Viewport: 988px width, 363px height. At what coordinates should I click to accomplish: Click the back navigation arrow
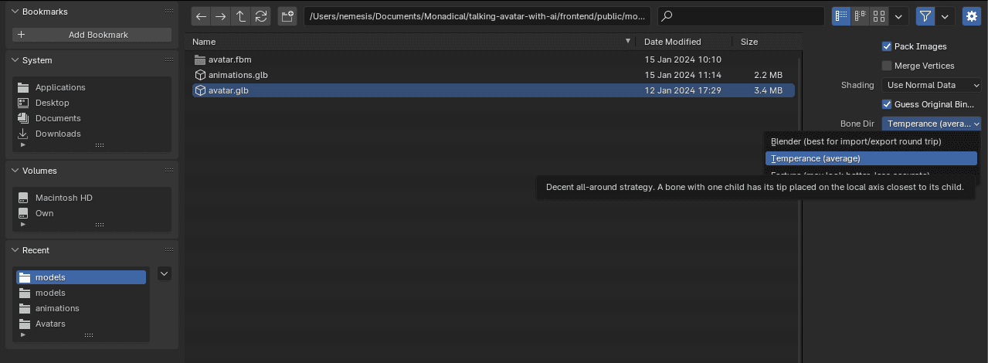(202, 16)
